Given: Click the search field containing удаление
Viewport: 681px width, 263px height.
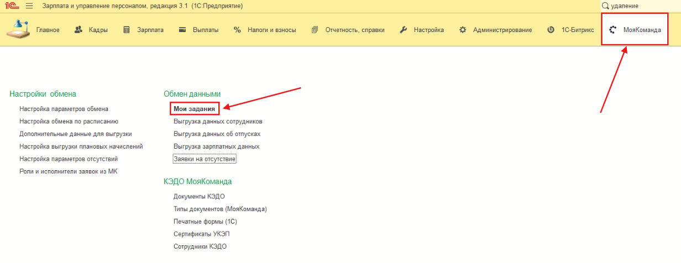Looking at the screenshot, I should click(641, 6).
